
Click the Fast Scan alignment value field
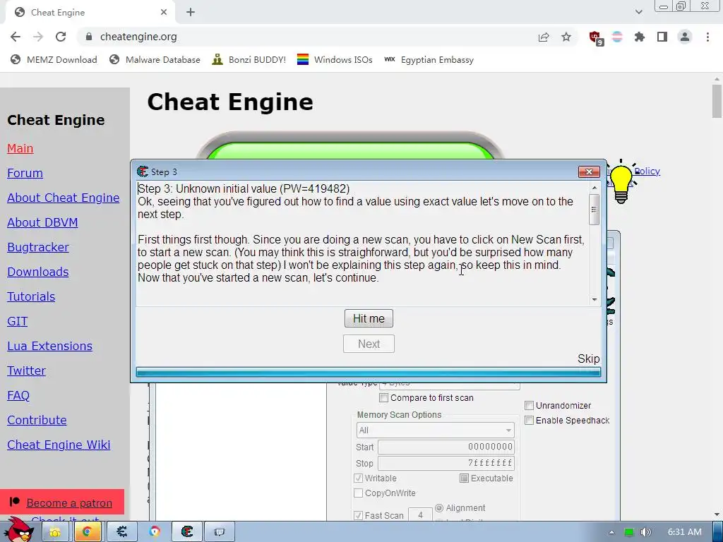coord(420,514)
